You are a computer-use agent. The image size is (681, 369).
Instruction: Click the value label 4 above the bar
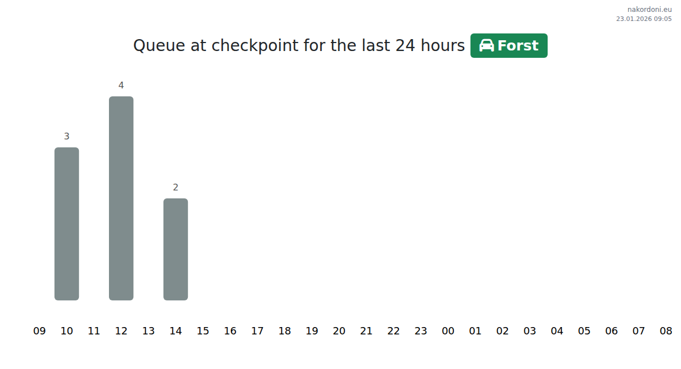coord(121,86)
